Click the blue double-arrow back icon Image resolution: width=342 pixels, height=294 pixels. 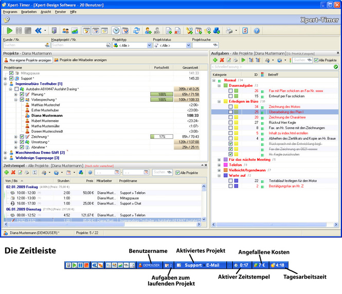coord(38,31)
